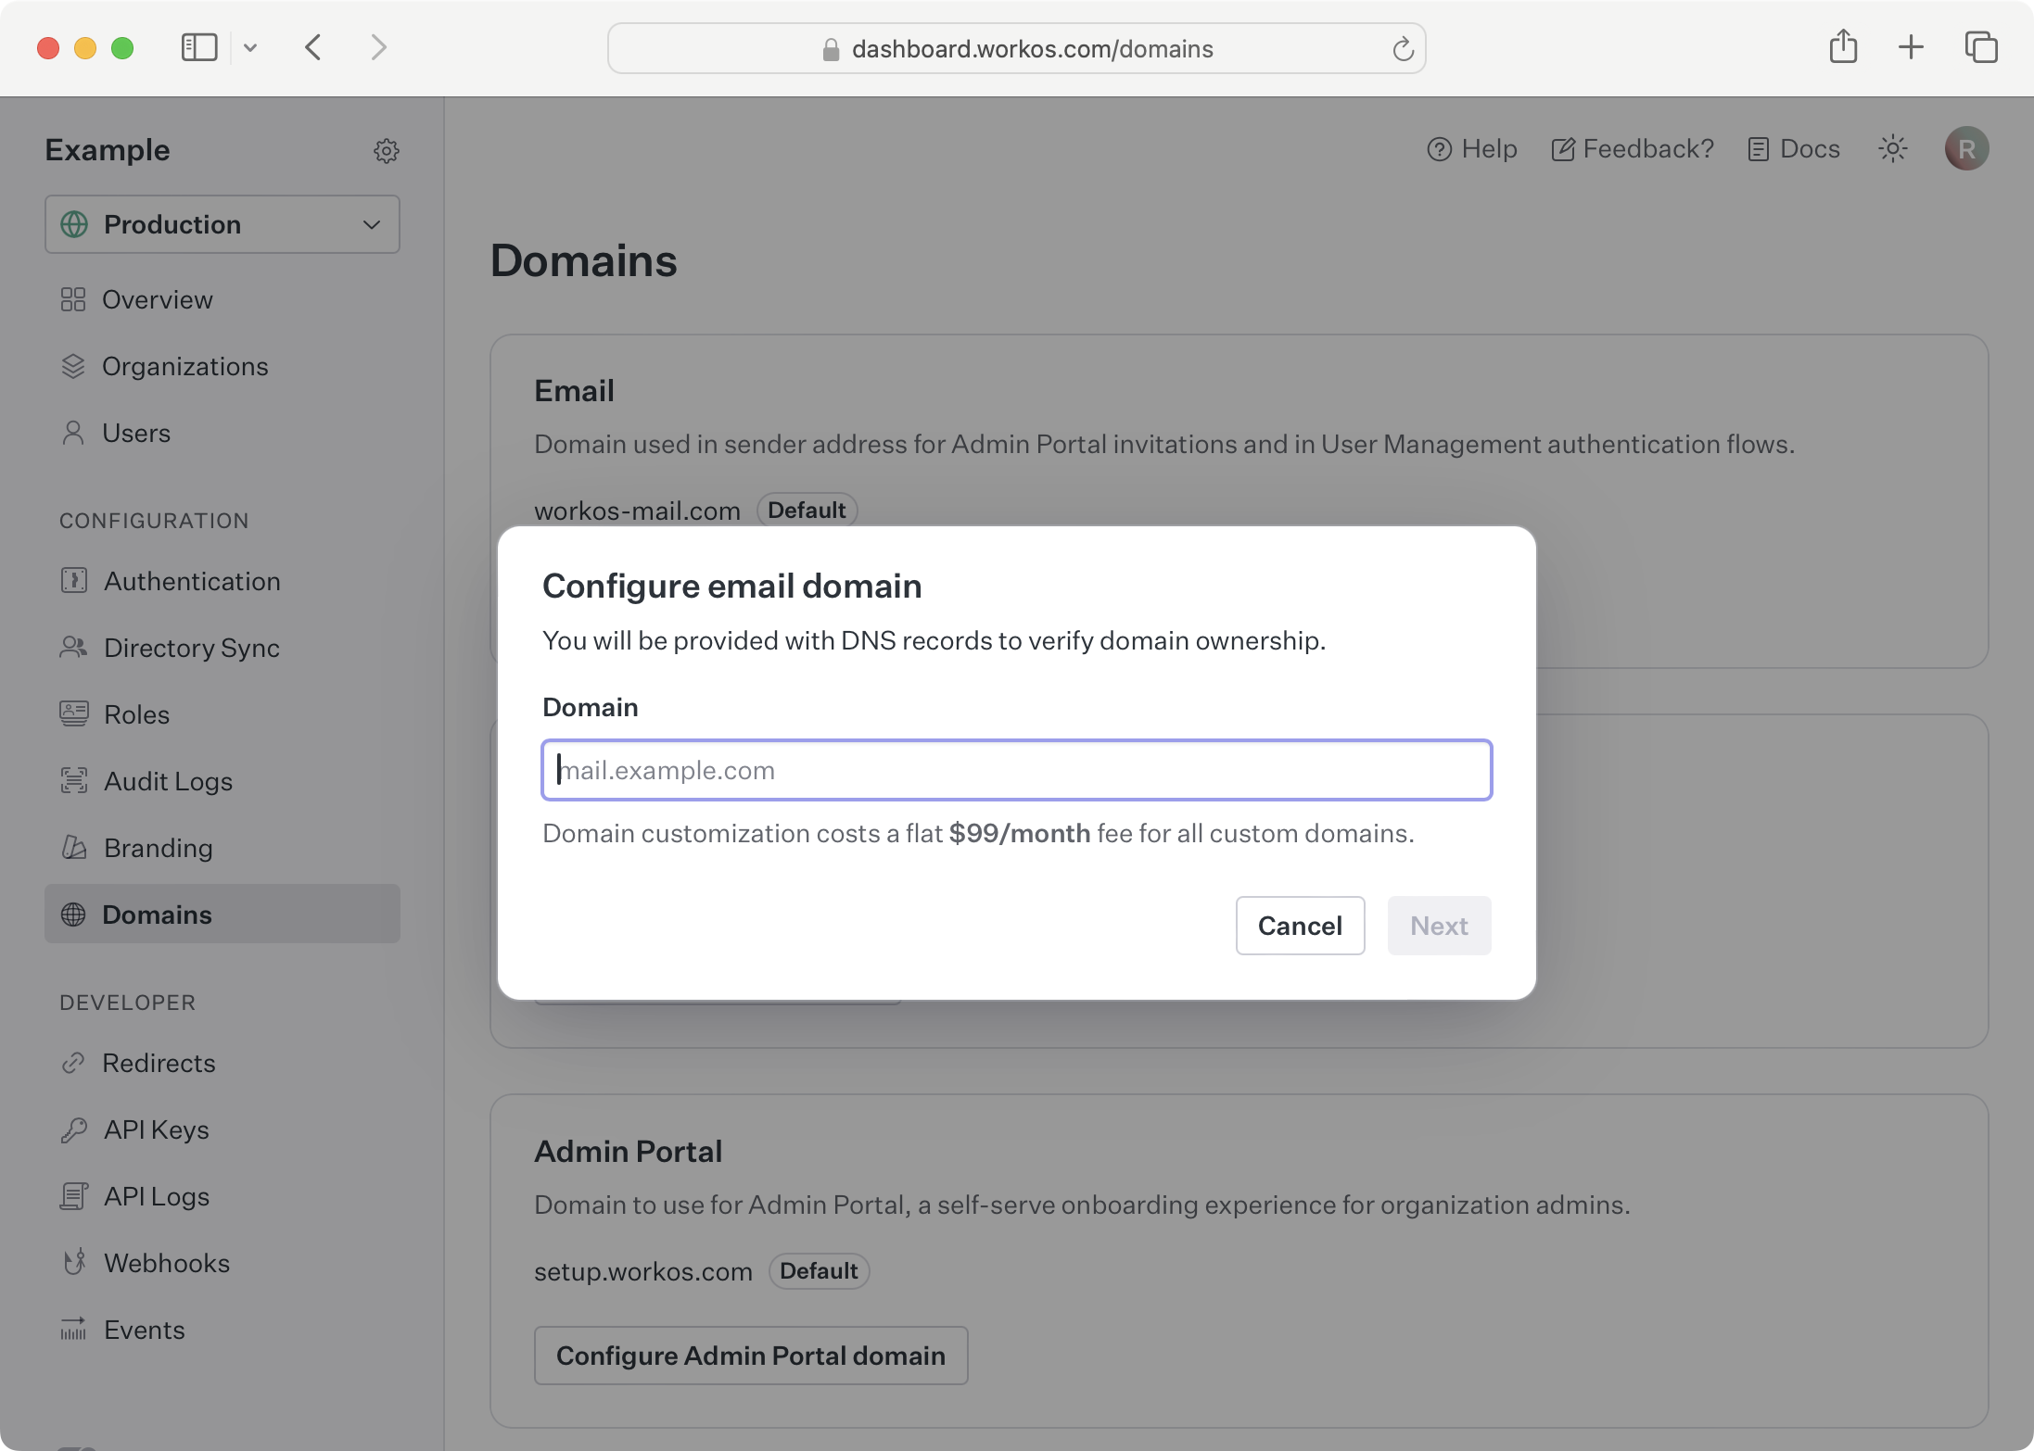Open Organizations section
Screen dimensions: 2034x1451
[x=184, y=366]
